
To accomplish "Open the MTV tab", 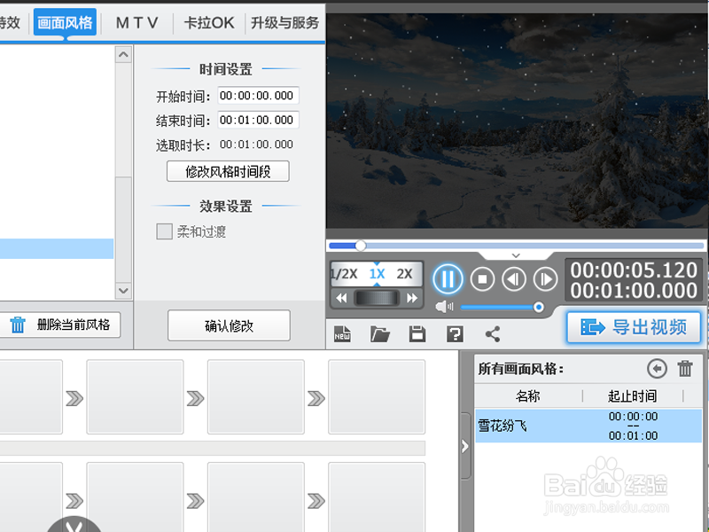I will point(137,23).
